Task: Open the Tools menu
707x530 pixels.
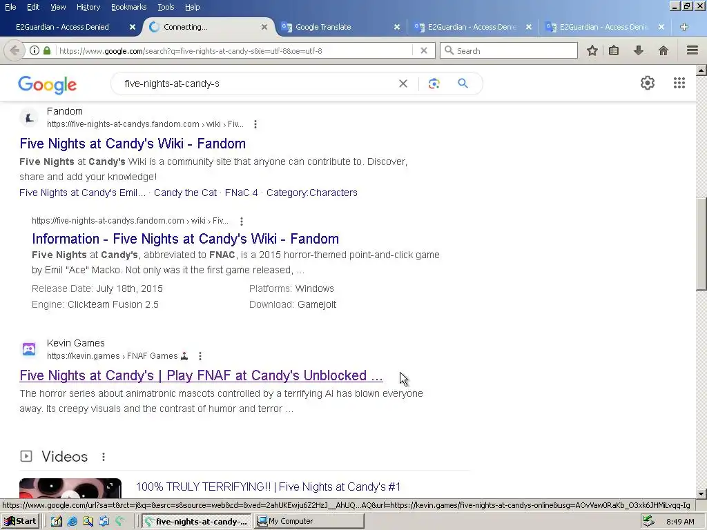Action: tap(166, 7)
